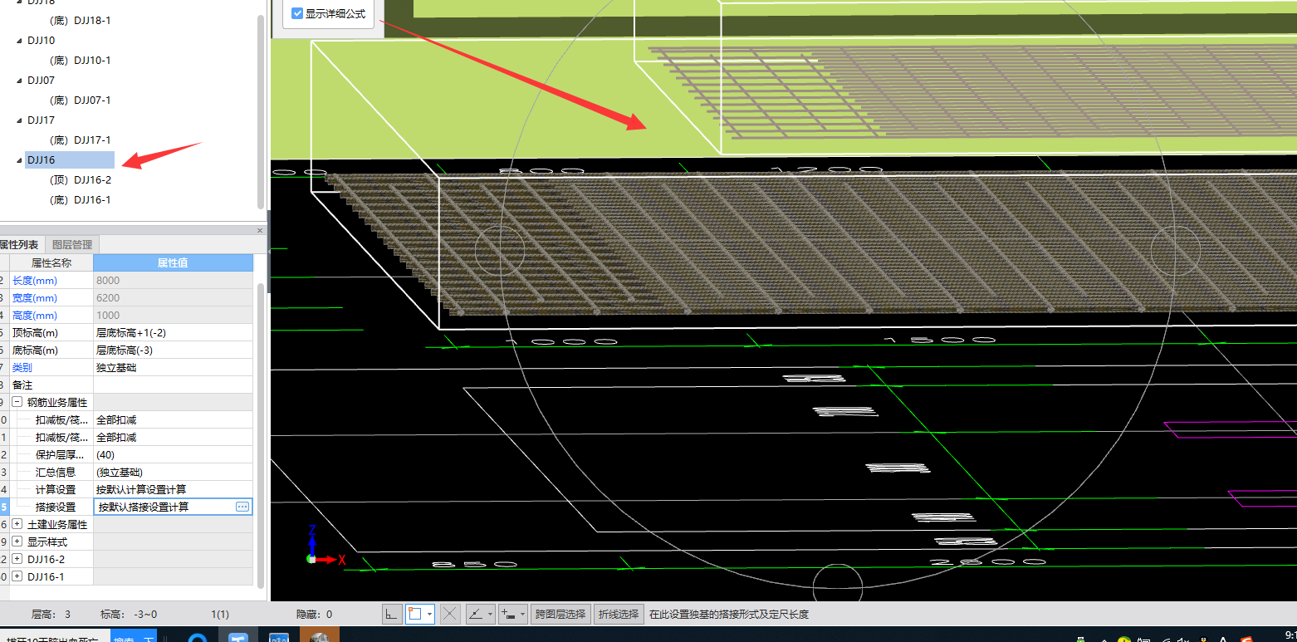Open the angle line tool dropdown
The width and height of the screenshot is (1297, 642).
[491, 615]
